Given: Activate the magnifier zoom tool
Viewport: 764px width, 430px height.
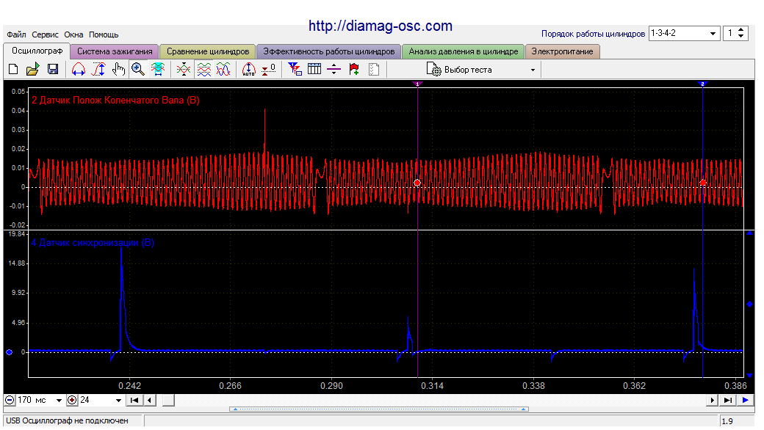Looking at the screenshot, I should tap(138, 70).
